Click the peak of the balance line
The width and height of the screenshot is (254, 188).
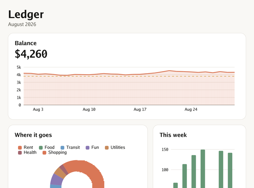(169, 71)
